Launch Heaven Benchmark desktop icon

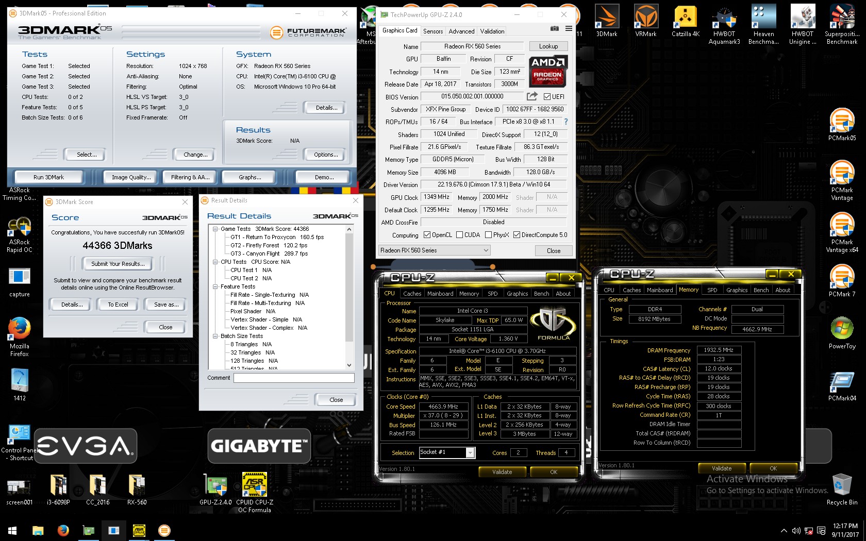[763, 24]
